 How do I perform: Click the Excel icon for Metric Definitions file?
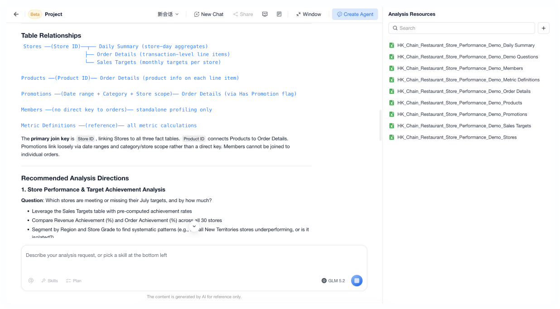point(391,80)
